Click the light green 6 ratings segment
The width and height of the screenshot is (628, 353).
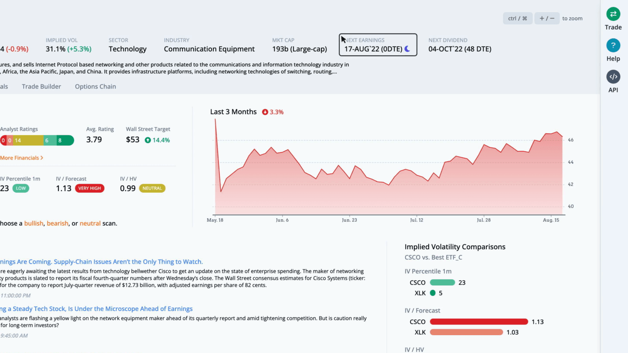(50, 140)
